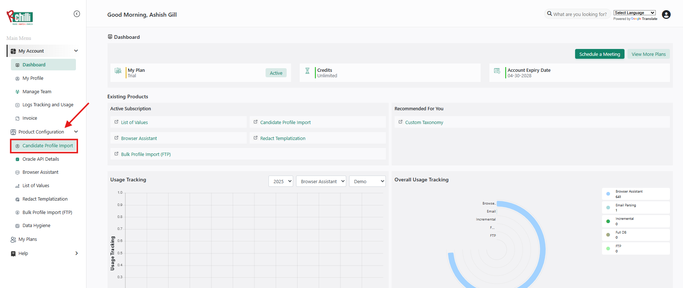Click the Browser Assistant blue legend dot
683x288 pixels.
[608, 194]
